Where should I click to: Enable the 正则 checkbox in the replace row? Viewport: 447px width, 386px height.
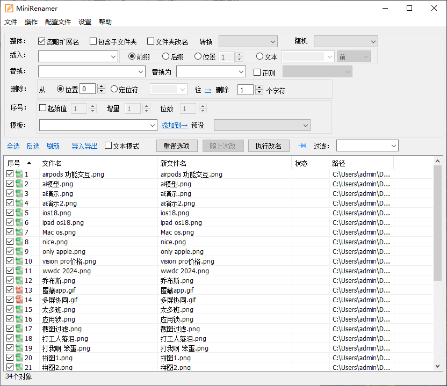257,72
